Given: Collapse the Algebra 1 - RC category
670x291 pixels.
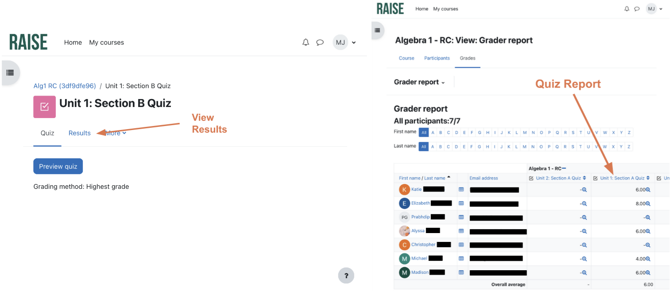Looking at the screenshot, I should click(564, 168).
